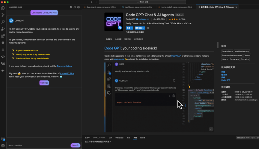Open the Marketplace (市集) resource link

point(223,72)
